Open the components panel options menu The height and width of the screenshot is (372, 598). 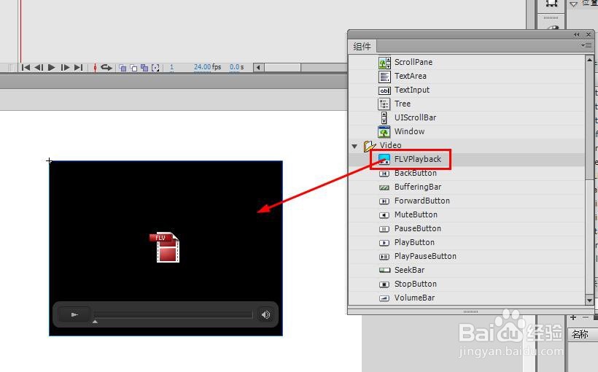click(x=586, y=45)
